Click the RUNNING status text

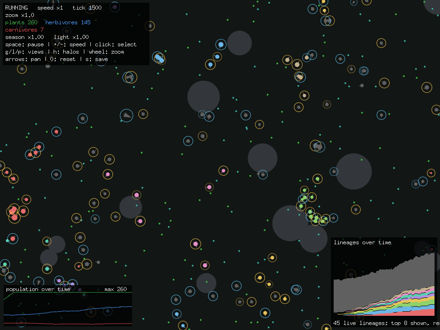[x=16, y=8]
